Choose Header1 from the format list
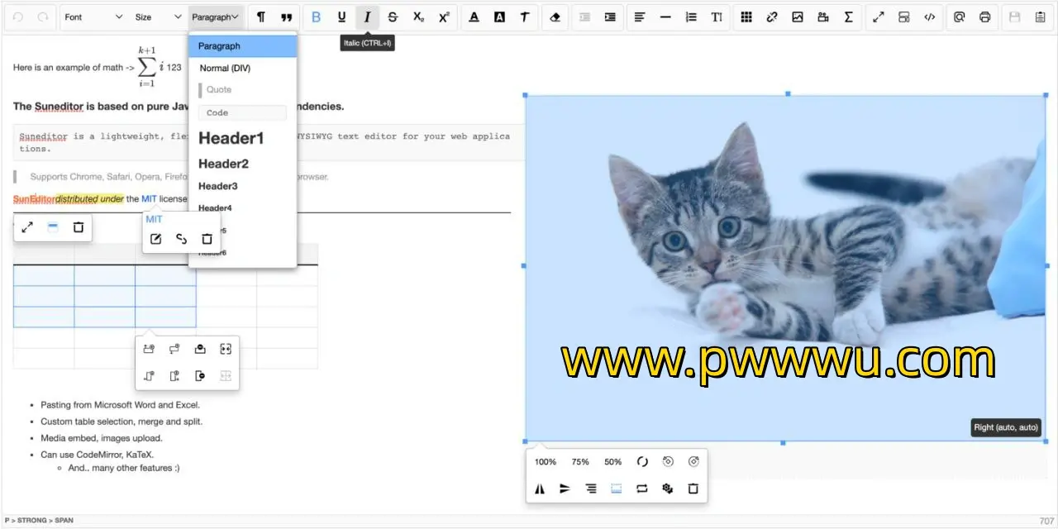The image size is (1058, 529). point(231,138)
